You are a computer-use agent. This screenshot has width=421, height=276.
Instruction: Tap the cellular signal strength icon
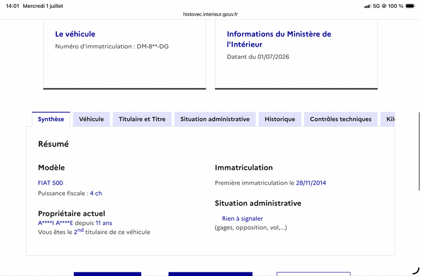[x=367, y=6]
